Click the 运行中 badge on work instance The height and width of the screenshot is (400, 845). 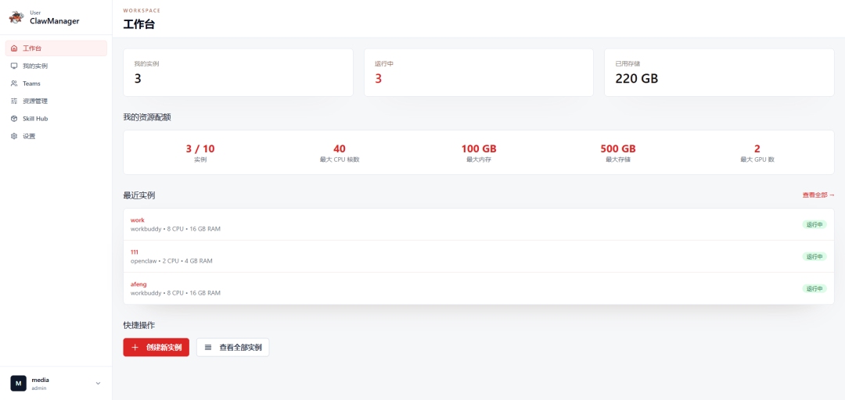(814, 224)
